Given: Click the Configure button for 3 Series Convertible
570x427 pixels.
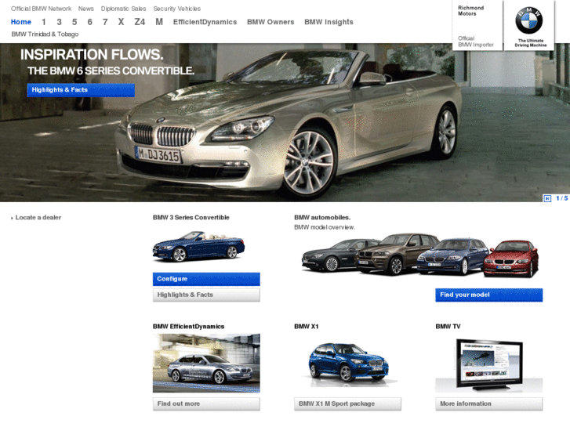Looking at the screenshot, I should (206, 279).
